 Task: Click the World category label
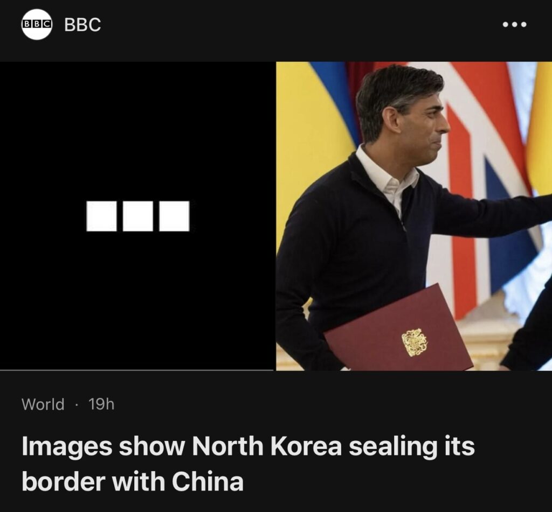43,404
